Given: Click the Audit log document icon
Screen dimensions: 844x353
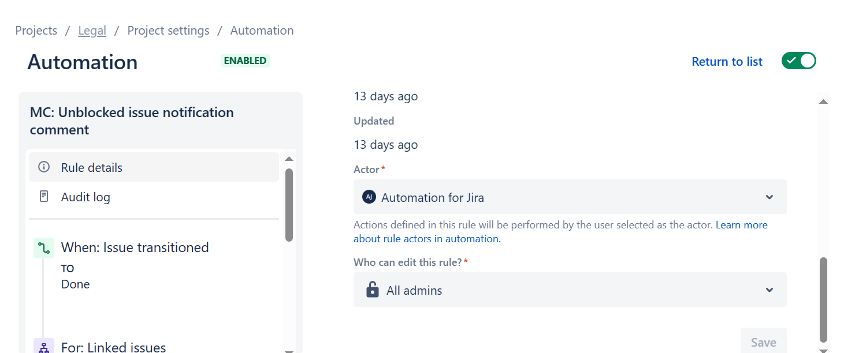Looking at the screenshot, I should pyautogui.click(x=44, y=196).
